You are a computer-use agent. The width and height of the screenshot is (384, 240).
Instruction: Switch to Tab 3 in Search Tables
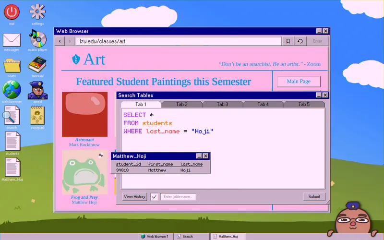click(x=222, y=104)
